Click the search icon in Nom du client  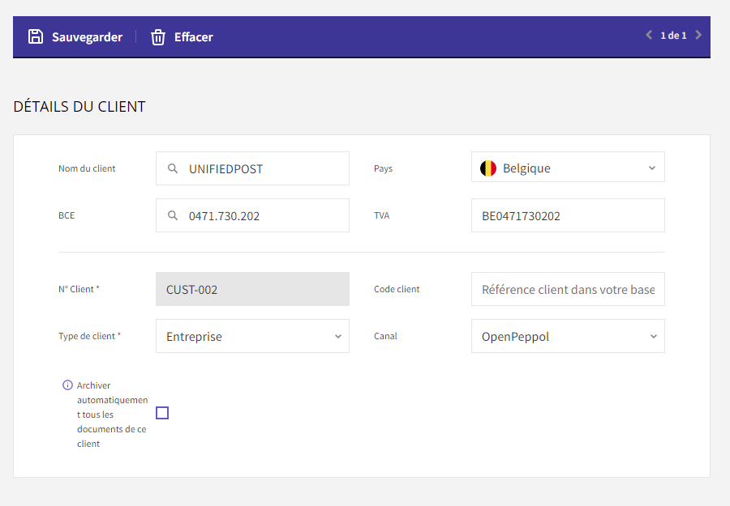pyautogui.click(x=172, y=168)
